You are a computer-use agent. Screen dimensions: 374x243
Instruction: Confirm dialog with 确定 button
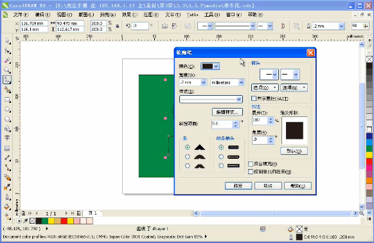tap(238, 186)
